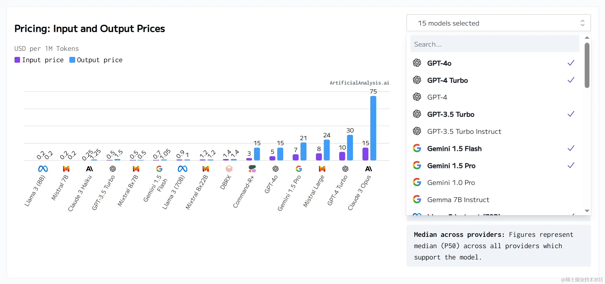Image resolution: width=605 pixels, height=284 pixels.
Task: Click the 'Llama 3 (8B)' axis label
Action: coord(35,191)
